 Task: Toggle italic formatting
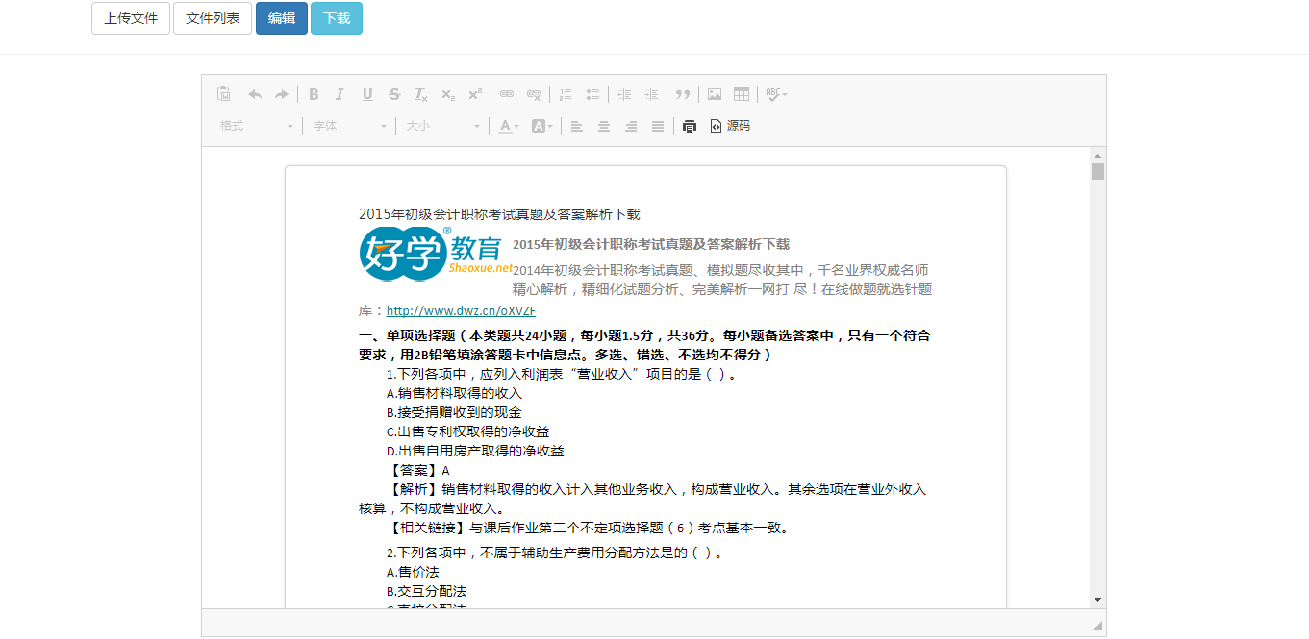coord(340,94)
